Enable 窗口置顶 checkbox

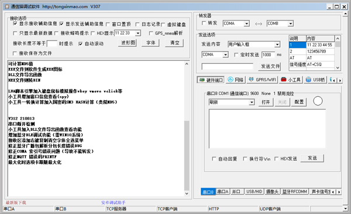tap(108, 24)
